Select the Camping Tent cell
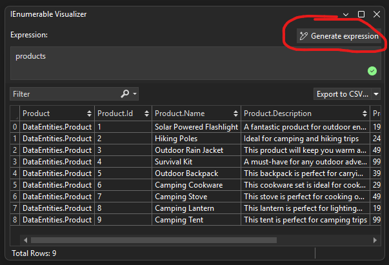 196,220
